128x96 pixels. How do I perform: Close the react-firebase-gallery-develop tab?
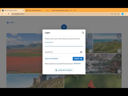(71, 10)
